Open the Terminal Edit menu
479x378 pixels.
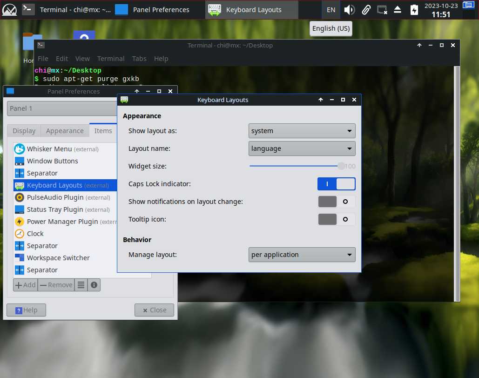click(62, 59)
